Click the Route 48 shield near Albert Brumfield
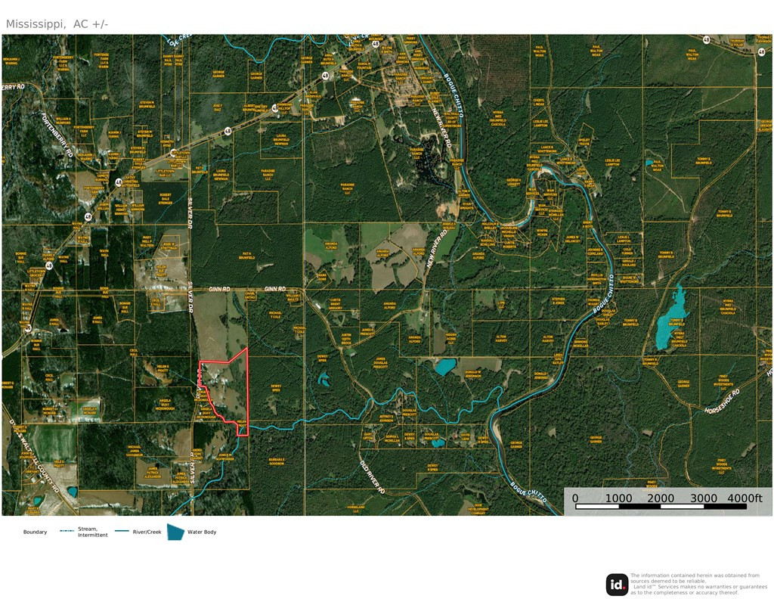 pos(275,109)
